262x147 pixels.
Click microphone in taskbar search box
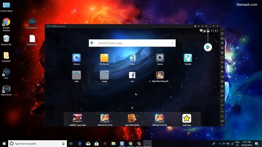[x=63, y=143]
